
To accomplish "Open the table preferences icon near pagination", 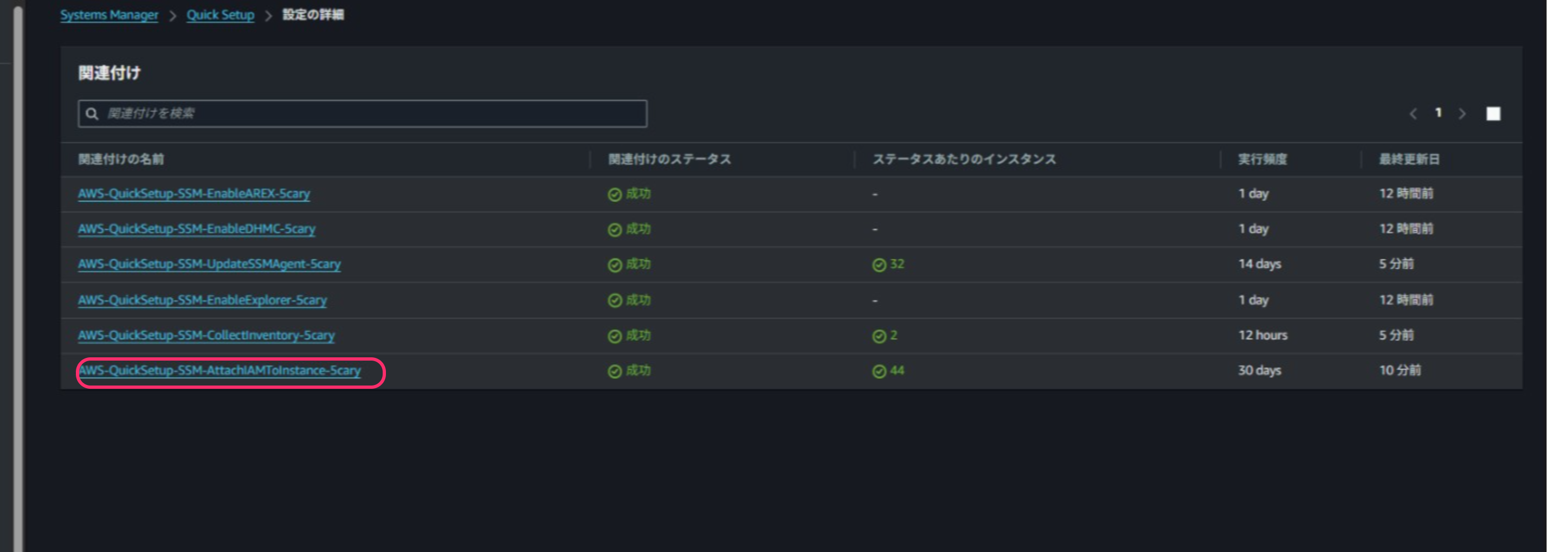I will (1493, 113).
